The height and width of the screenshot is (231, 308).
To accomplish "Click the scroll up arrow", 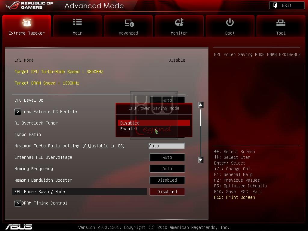I will [201, 105].
